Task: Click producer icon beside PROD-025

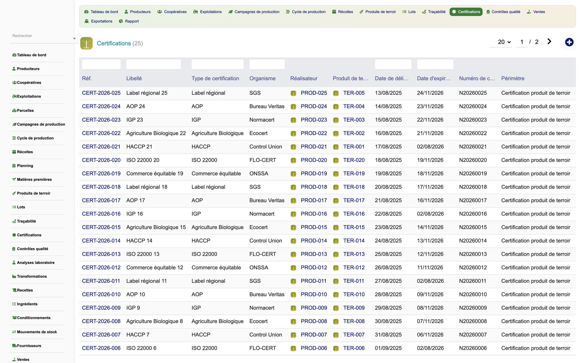Action: tap(293, 93)
